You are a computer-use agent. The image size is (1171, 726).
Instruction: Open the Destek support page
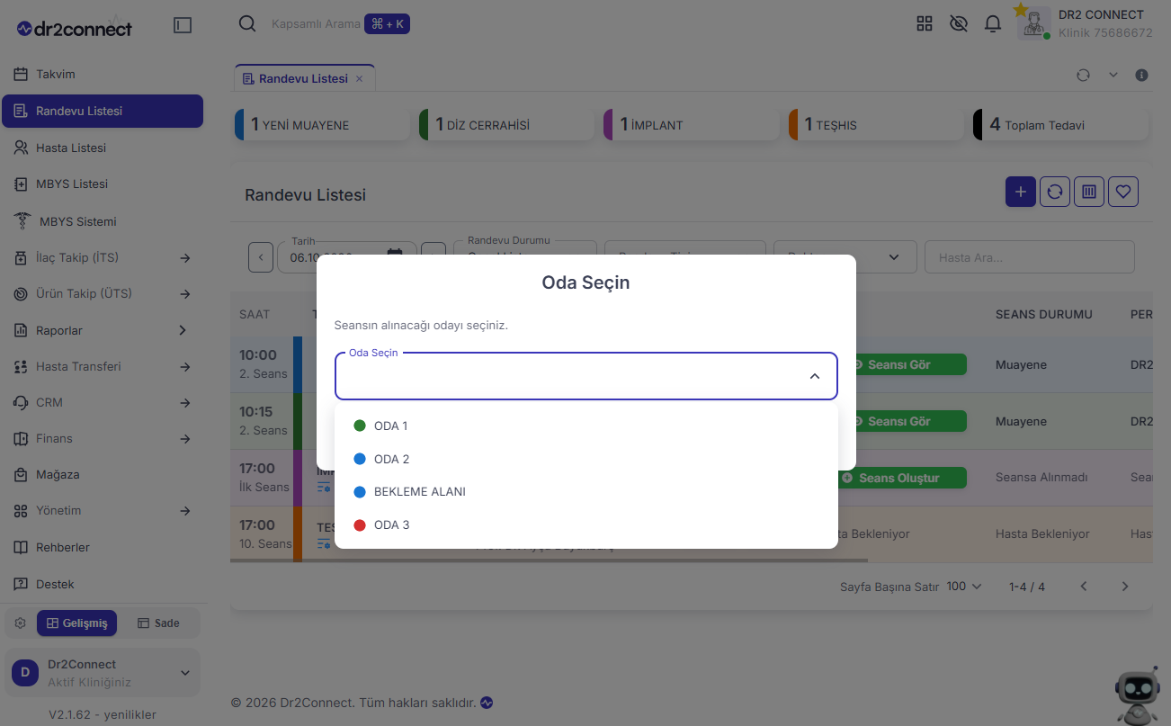pos(103,584)
